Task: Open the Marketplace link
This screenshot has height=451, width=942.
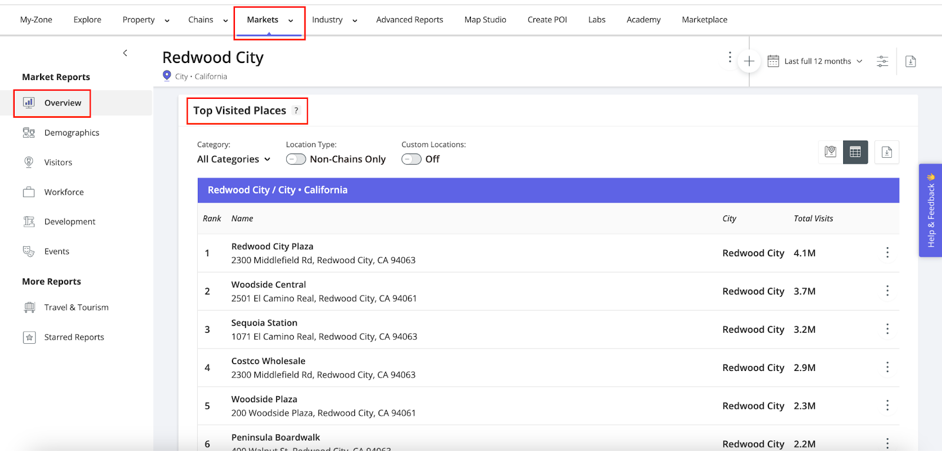Action: point(705,19)
